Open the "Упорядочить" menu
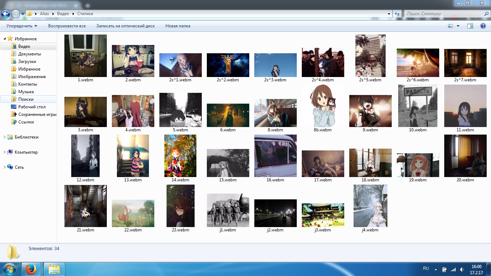 tap(22, 26)
